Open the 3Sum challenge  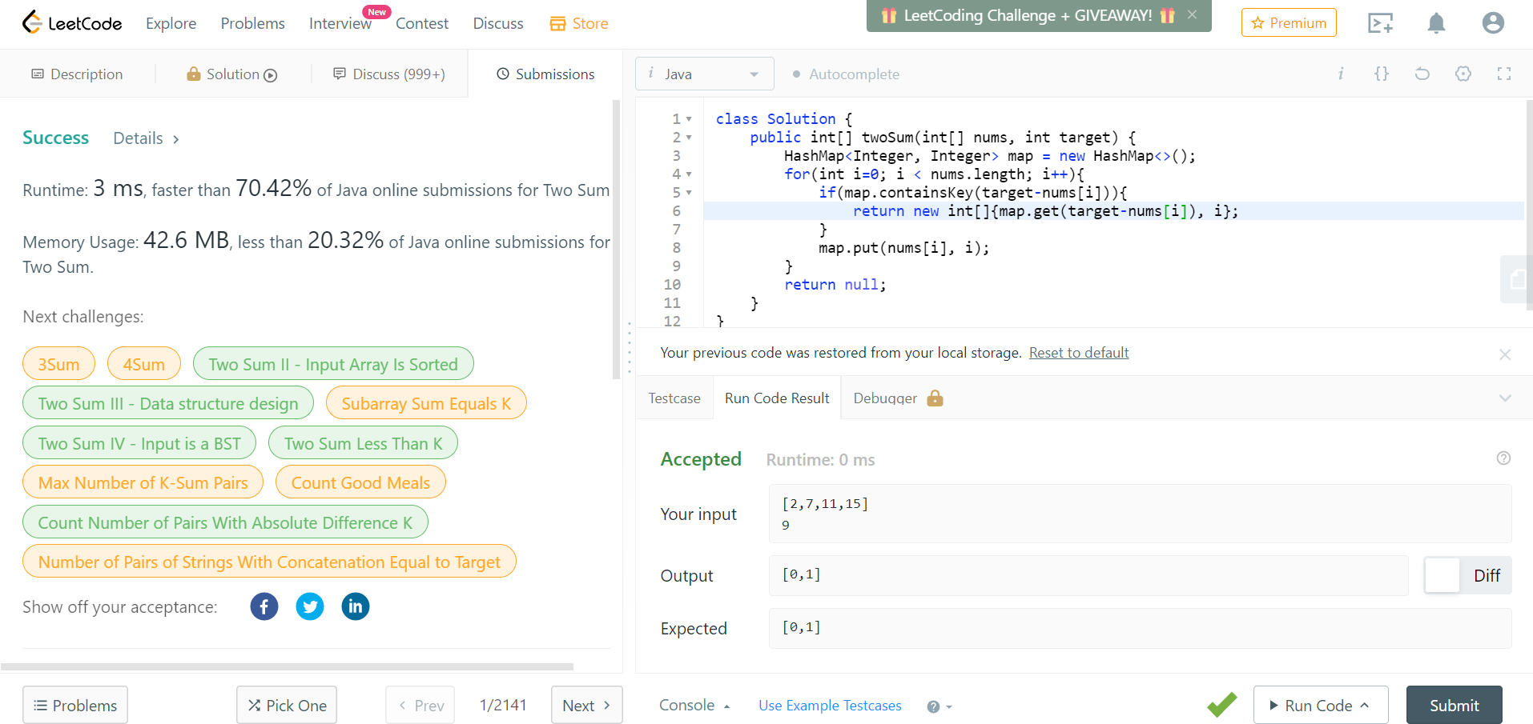[x=59, y=364]
